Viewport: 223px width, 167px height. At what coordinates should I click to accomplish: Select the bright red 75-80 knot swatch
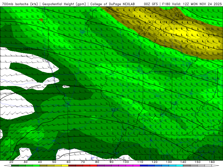94,165
